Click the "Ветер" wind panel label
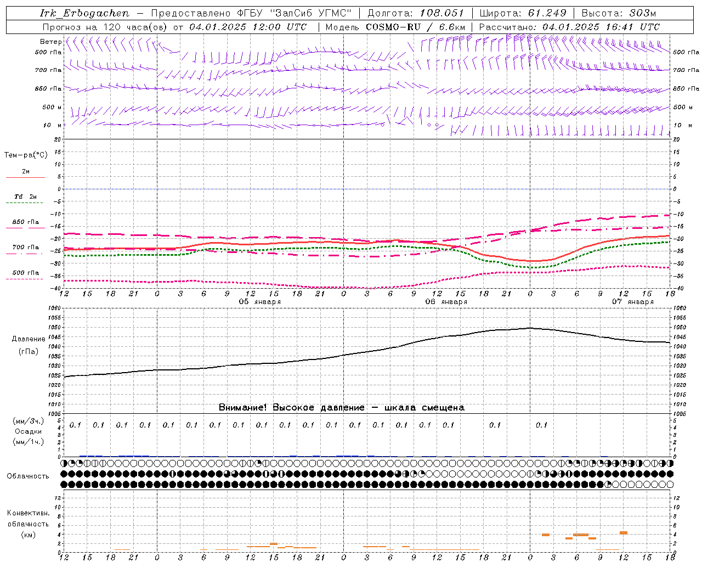Screen dimensions: 702x562 [50, 42]
